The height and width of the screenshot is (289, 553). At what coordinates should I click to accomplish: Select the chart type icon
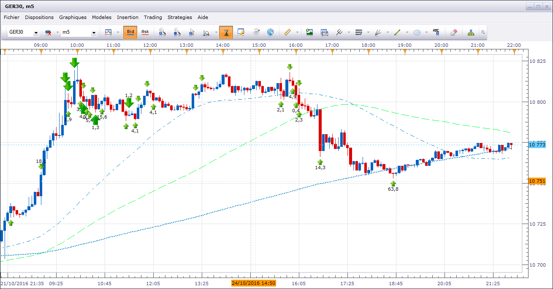coord(108,32)
